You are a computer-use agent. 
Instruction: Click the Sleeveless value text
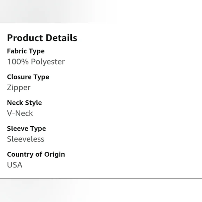26,139
